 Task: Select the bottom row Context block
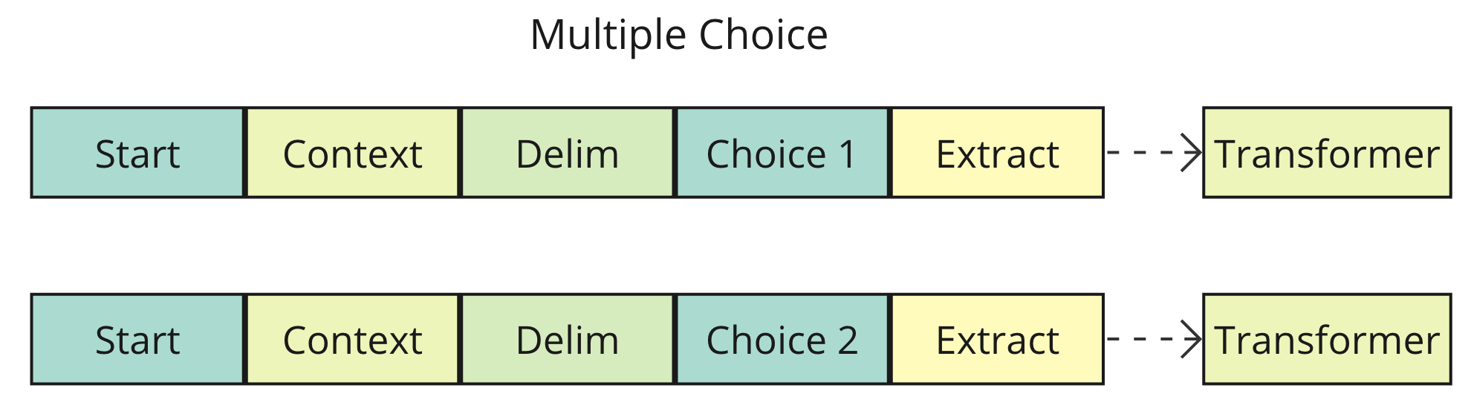(352, 340)
